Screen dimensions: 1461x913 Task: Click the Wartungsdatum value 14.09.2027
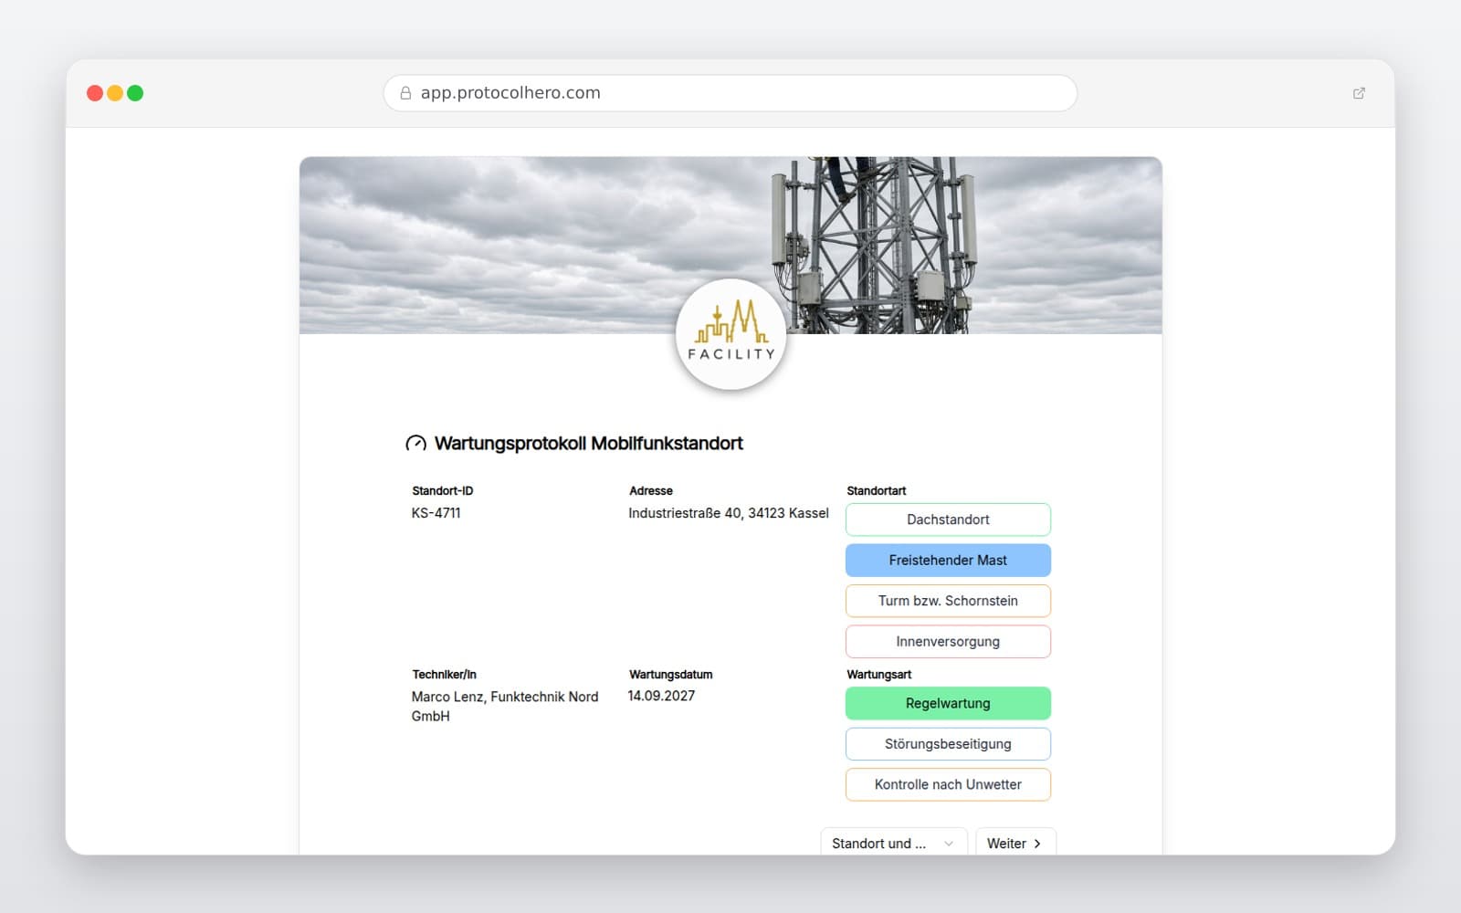(x=661, y=696)
